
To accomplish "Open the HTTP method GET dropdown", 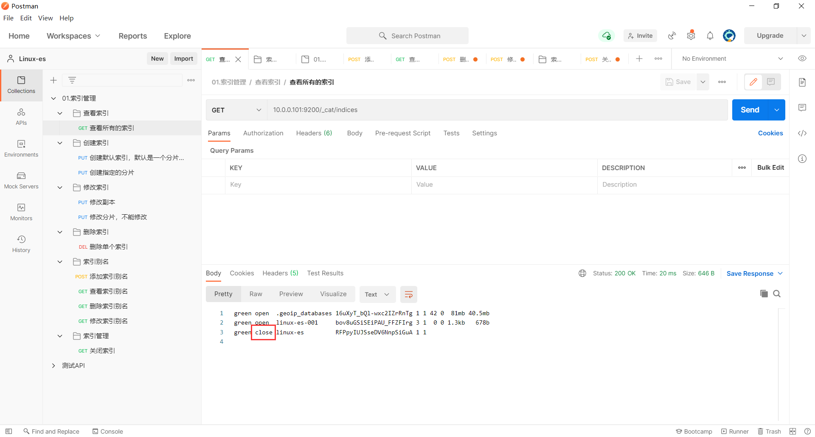I will [x=236, y=110].
